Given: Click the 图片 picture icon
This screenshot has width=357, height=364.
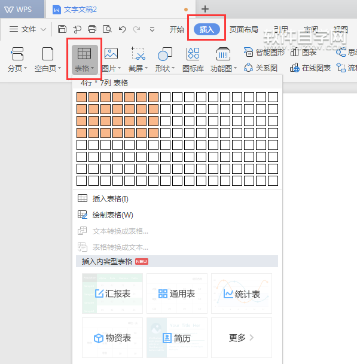Looking at the screenshot, I should (x=111, y=54).
